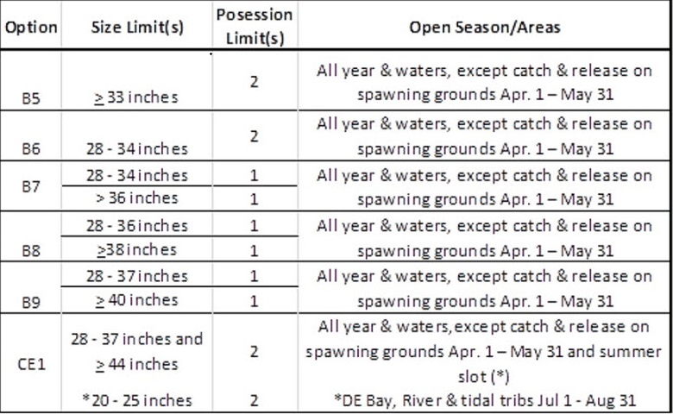Click the B9 option cell

click(x=31, y=301)
